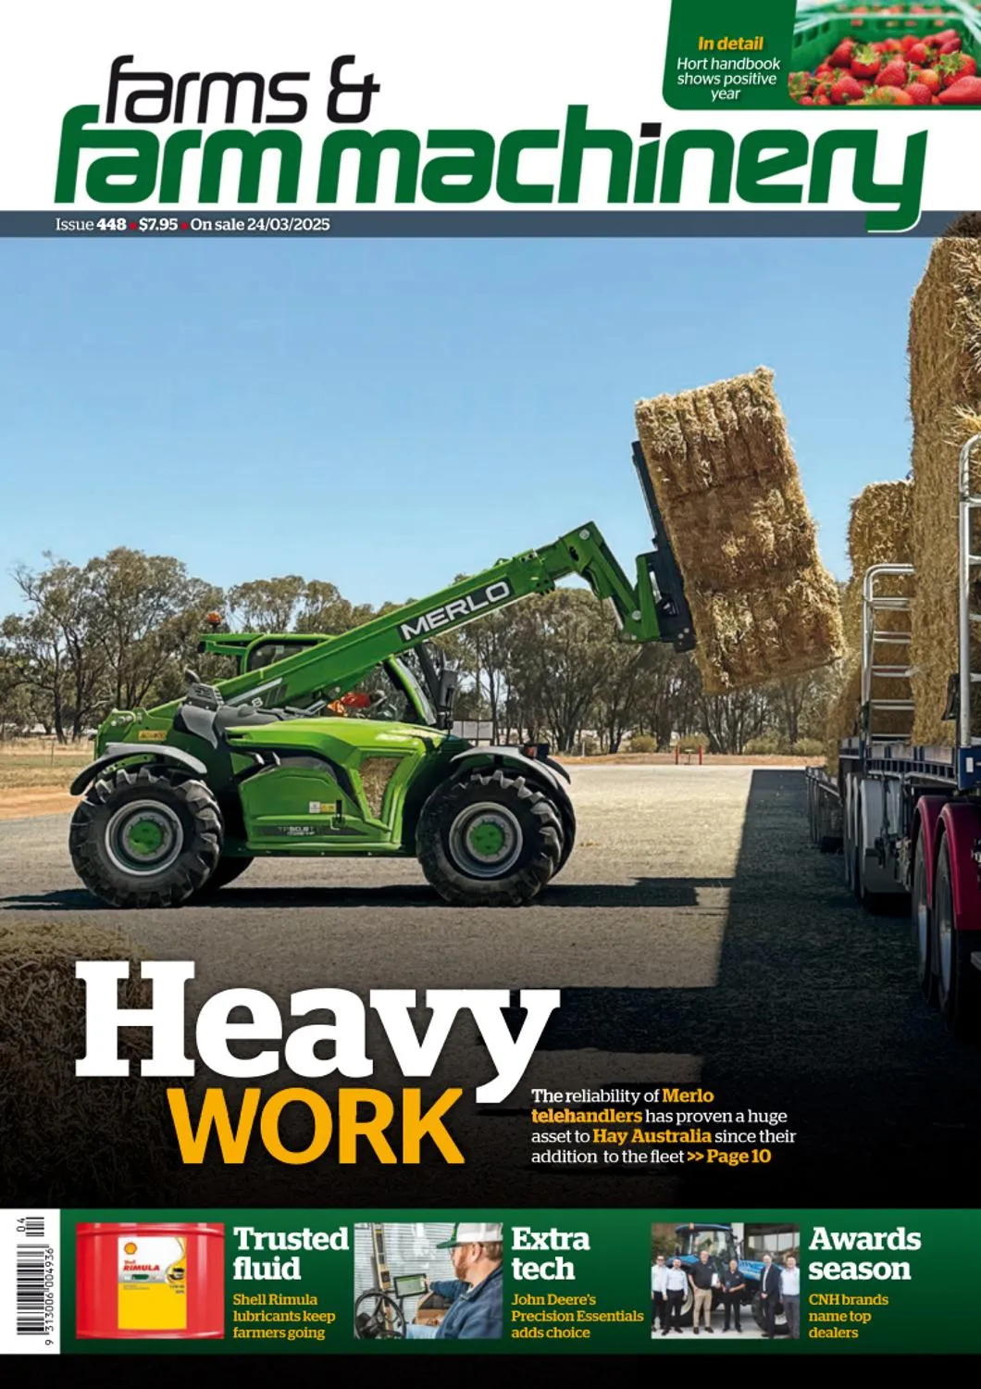Open the Shell Rimula drum thumbnail
The image size is (981, 1389).
[150, 1280]
